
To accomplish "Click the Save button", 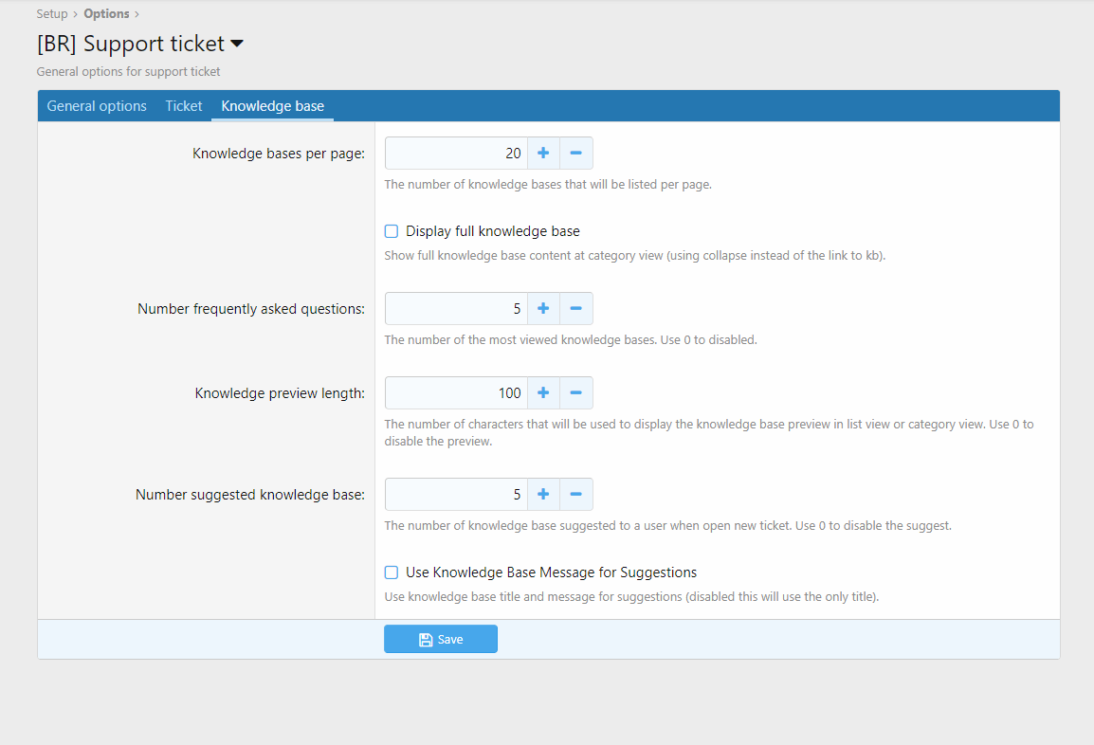I will tap(441, 640).
